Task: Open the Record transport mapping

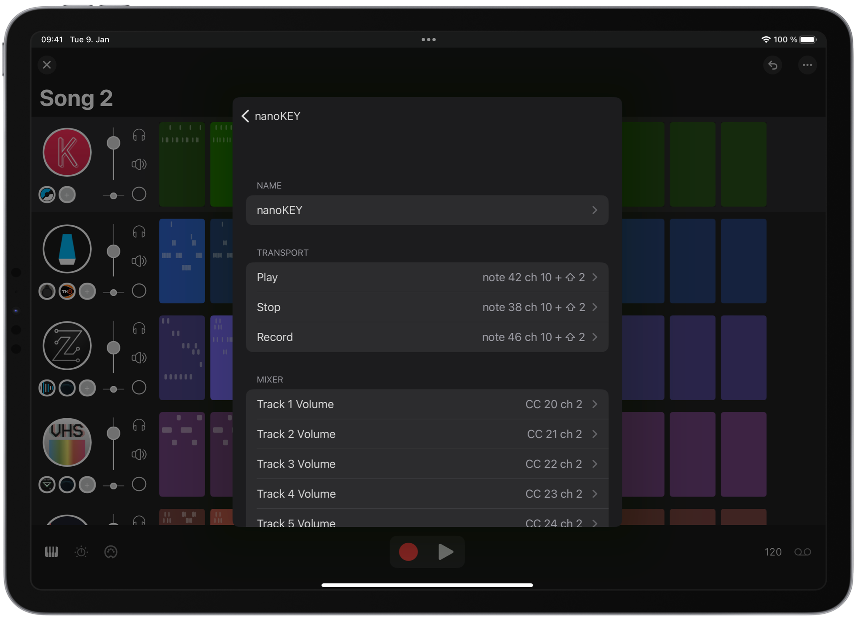Action: [x=427, y=337]
